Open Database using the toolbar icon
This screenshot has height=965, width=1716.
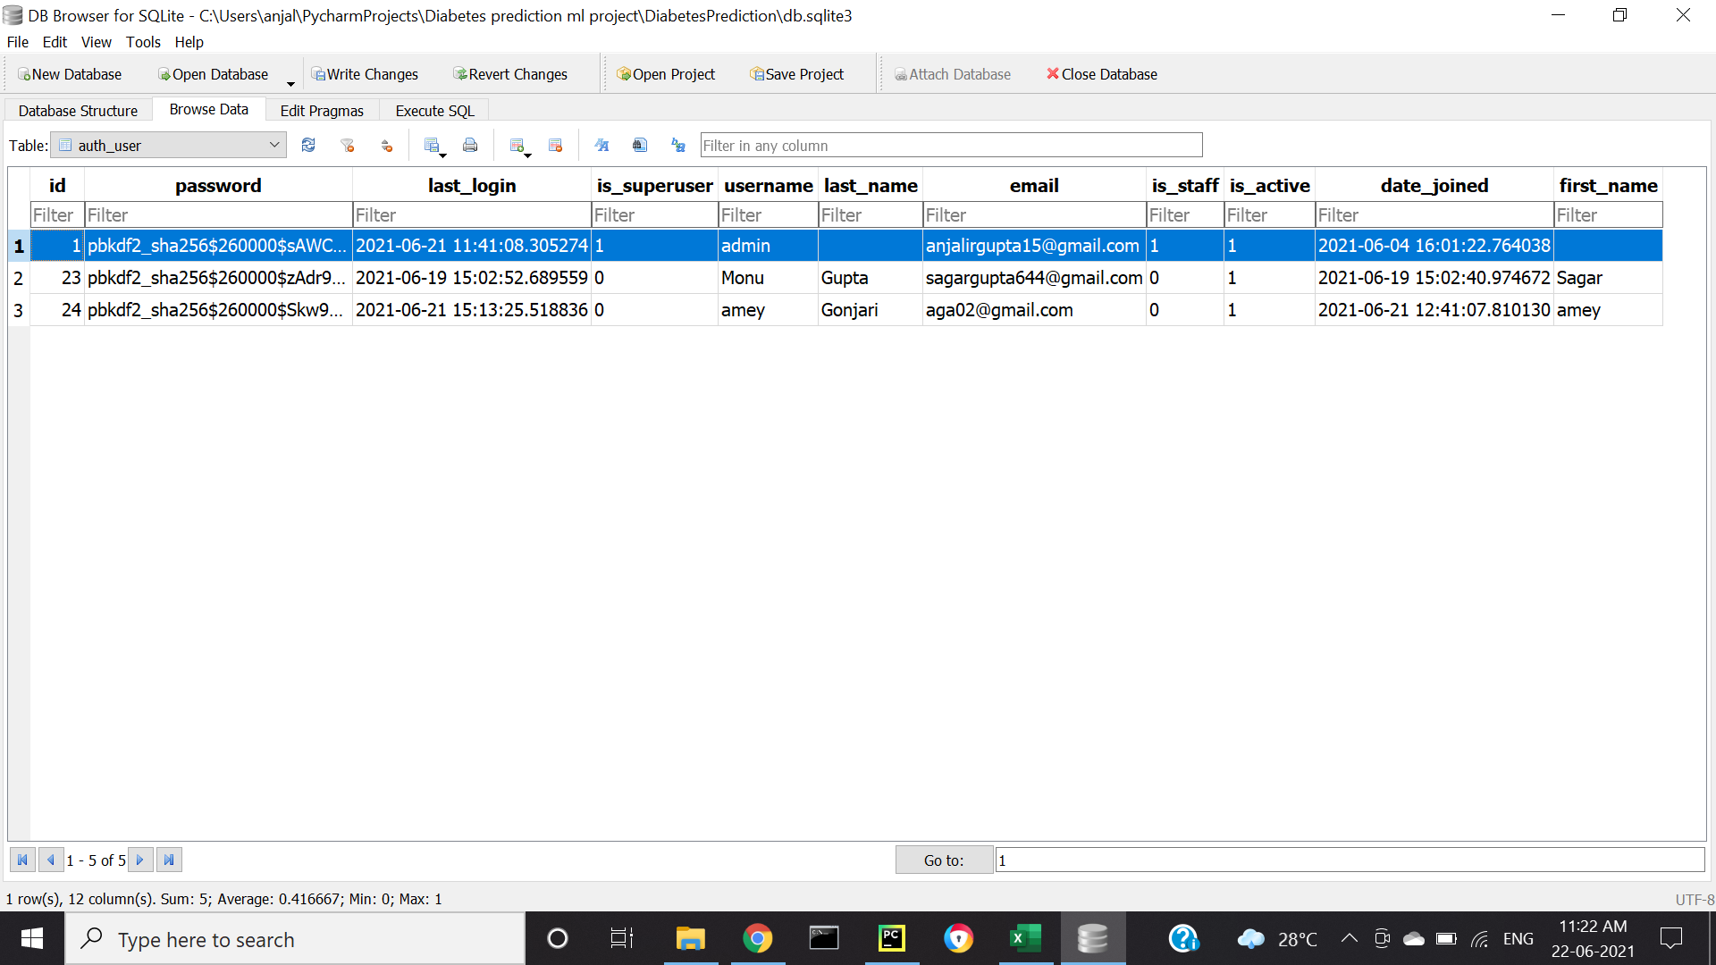tap(213, 74)
